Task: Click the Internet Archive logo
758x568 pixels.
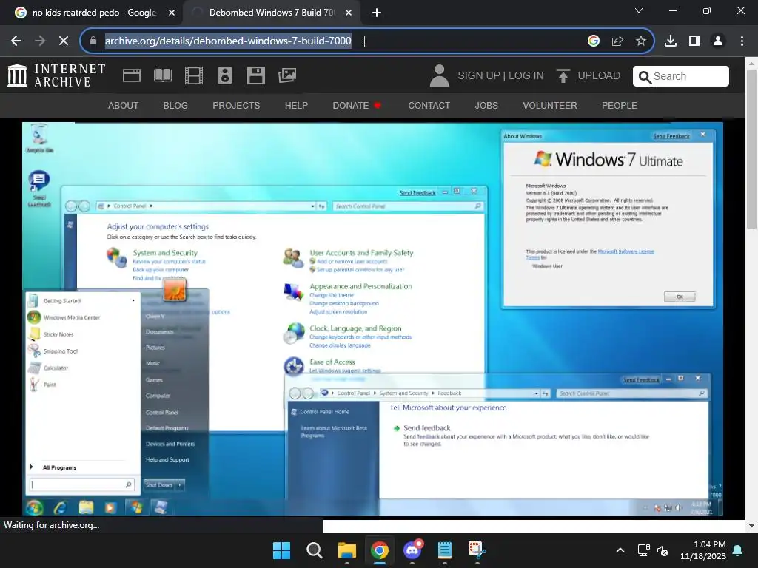Action: coord(56,76)
